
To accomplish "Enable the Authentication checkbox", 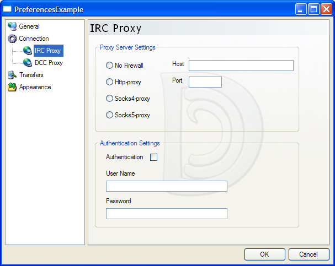I will coord(154,158).
